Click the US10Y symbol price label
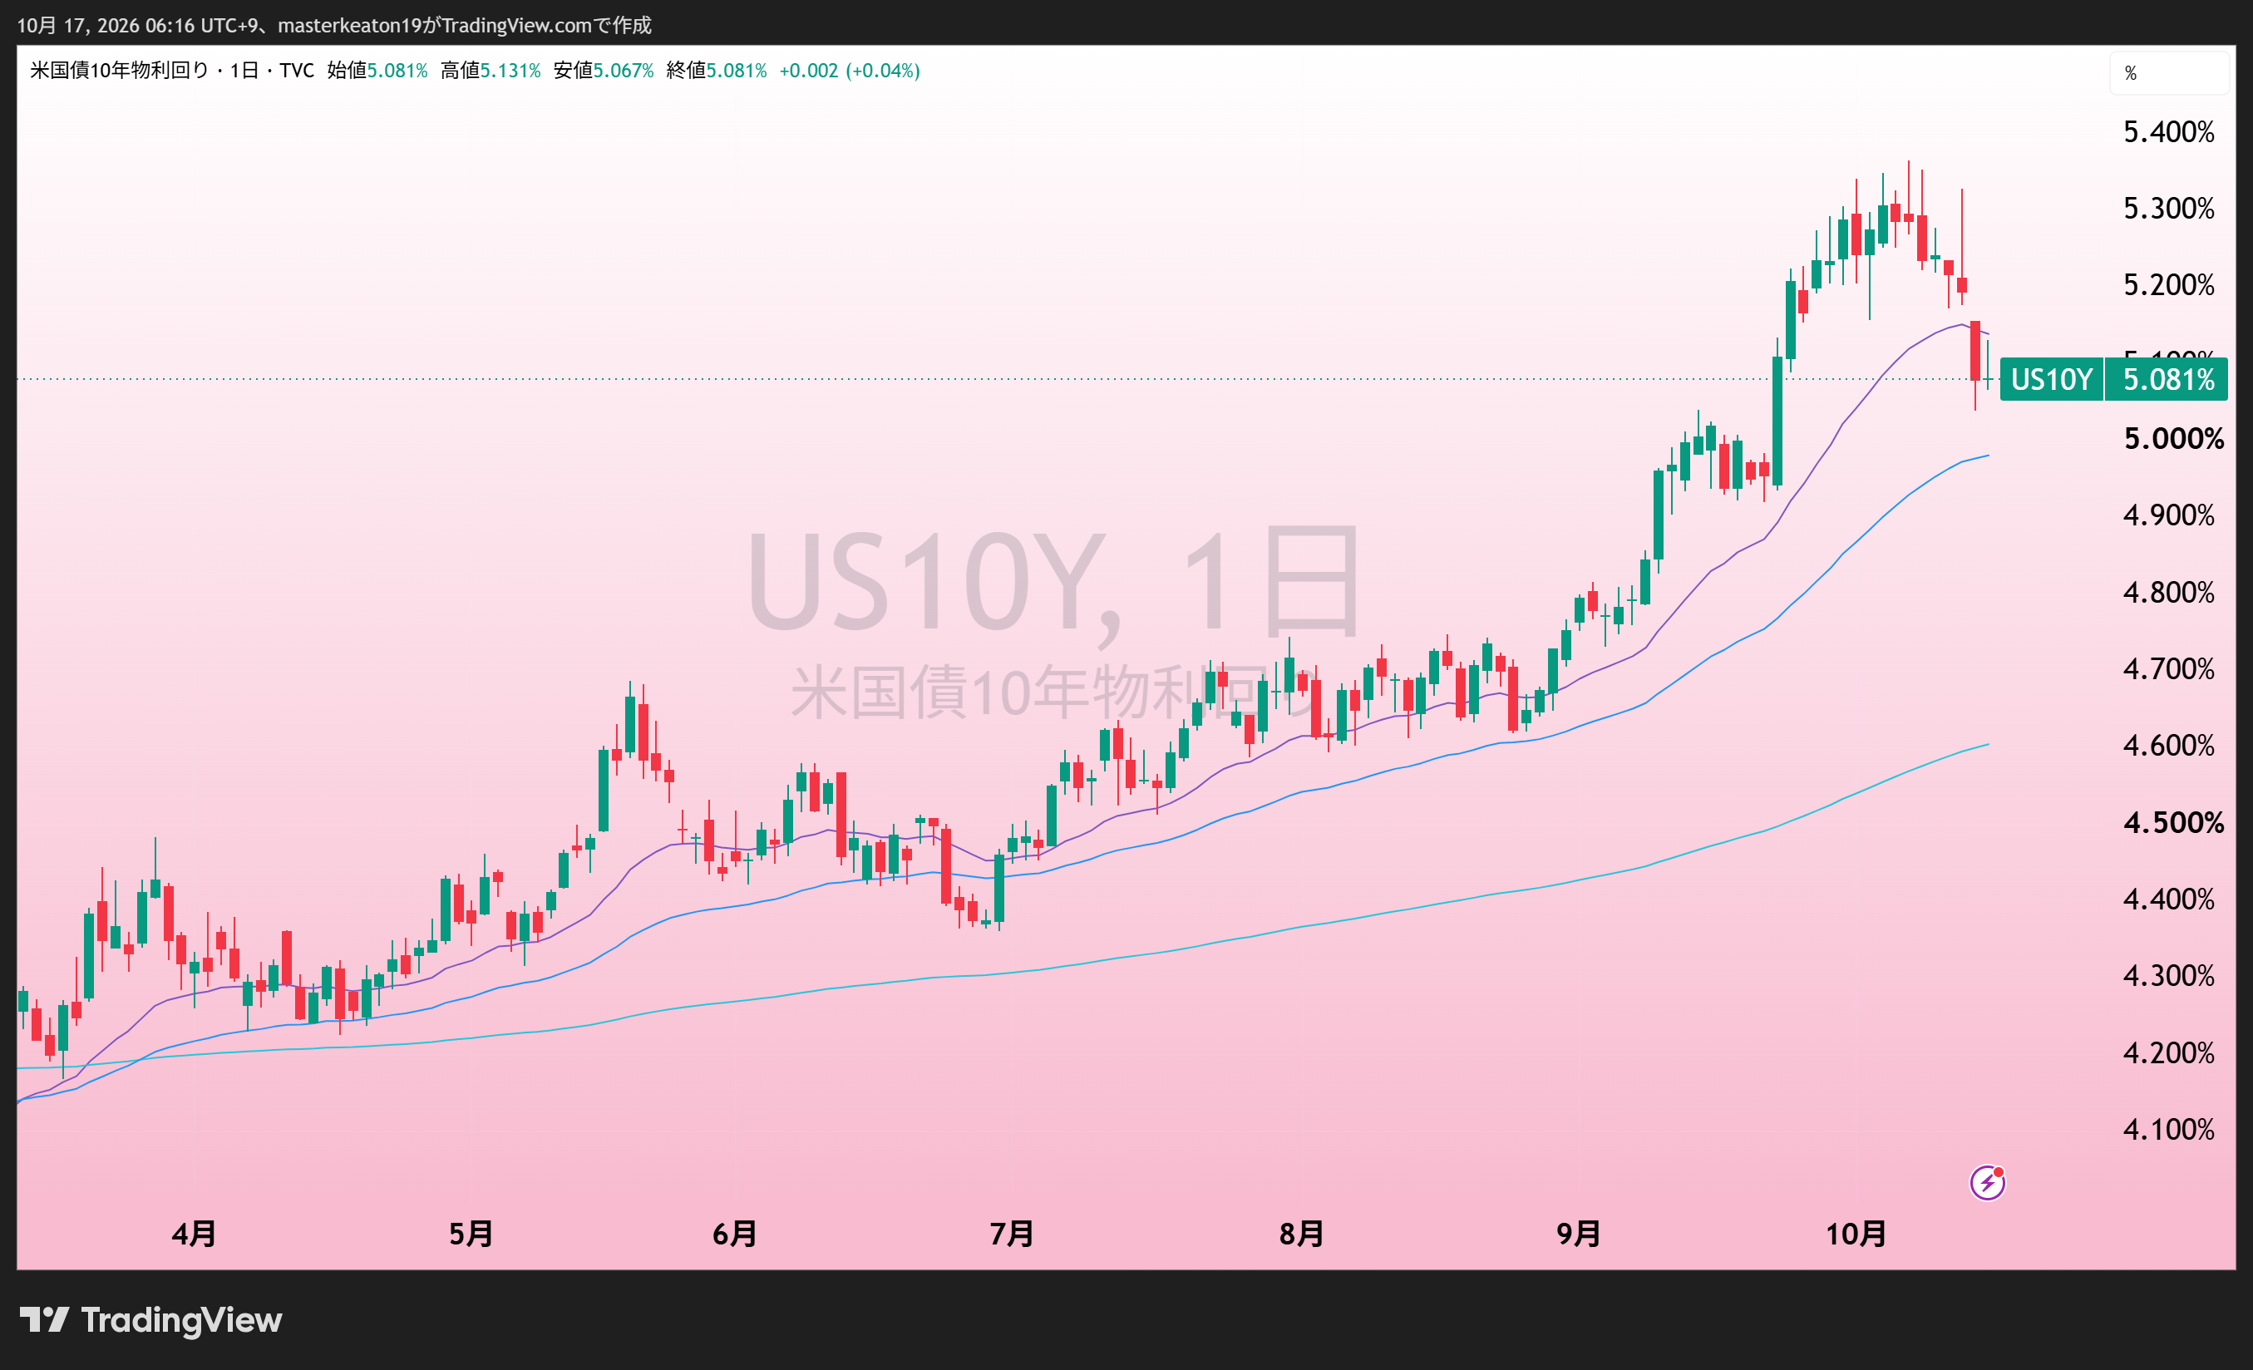 (x=2051, y=380)
